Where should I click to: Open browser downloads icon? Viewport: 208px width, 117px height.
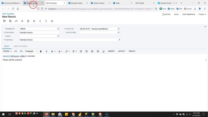(195, 9)
